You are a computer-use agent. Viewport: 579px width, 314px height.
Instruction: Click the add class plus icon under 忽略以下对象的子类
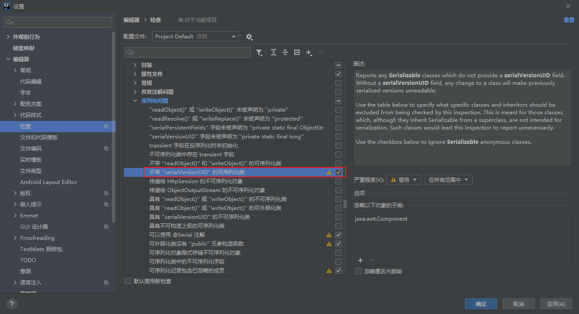[x=360, y=260]
